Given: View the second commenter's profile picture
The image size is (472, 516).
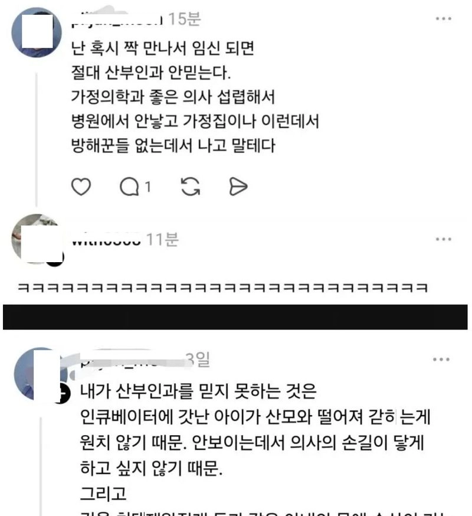Looking at the screenshot, I should (x=36, y=239).
